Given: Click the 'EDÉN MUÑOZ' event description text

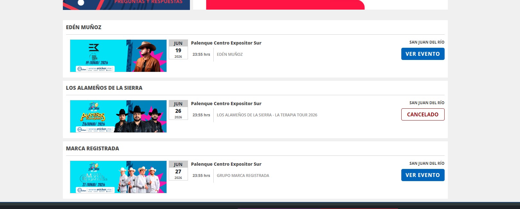Looking at the screenshot, I should [230, 54].
